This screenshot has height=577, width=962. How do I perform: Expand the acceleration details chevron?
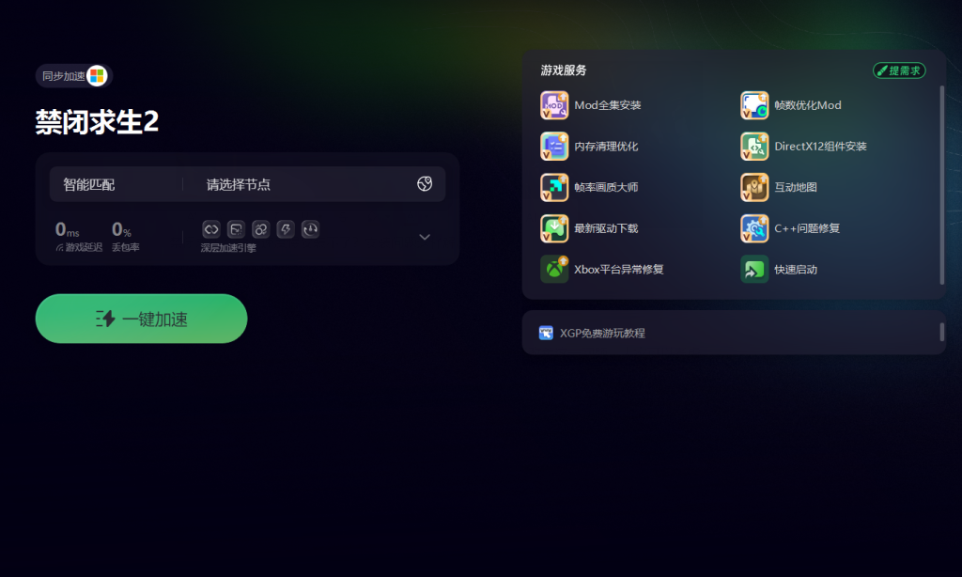(425, 237)
